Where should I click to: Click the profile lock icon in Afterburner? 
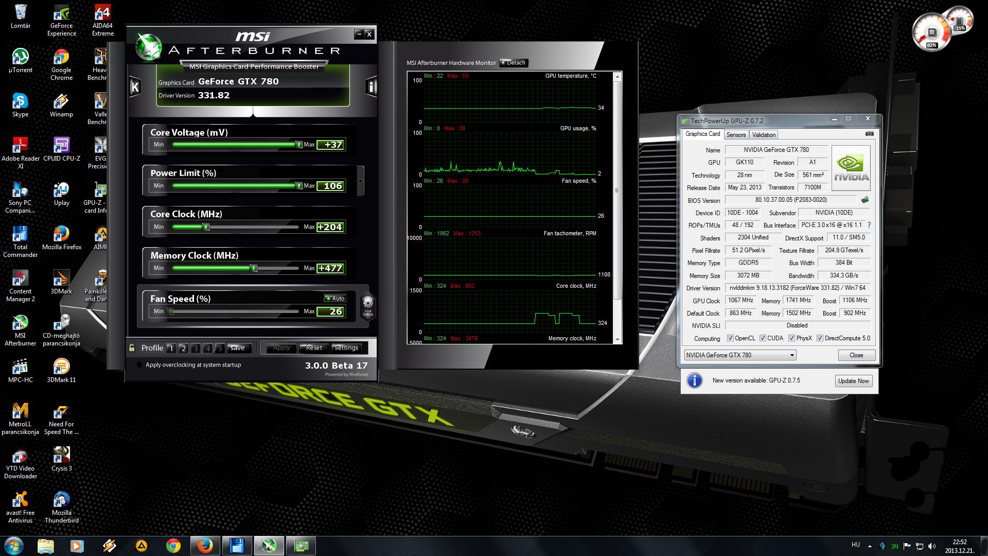point(132,347)
